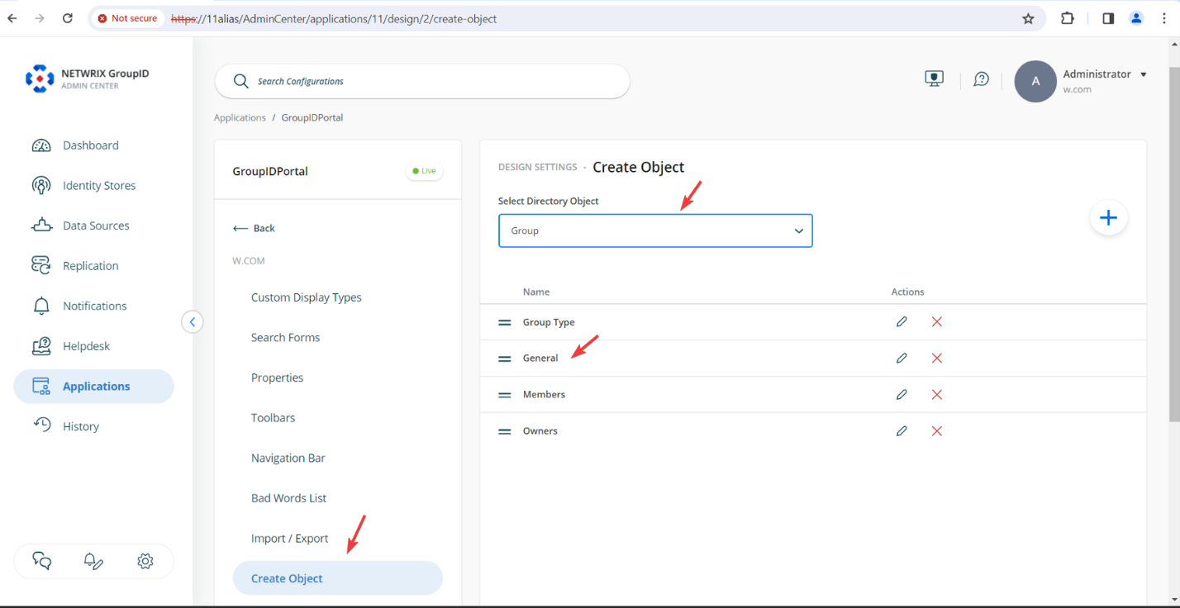Image resolution: width=1180 pixels, height=608 pixels.
Task: Open Select Directory Object dropdown
Action: point(655,230)
